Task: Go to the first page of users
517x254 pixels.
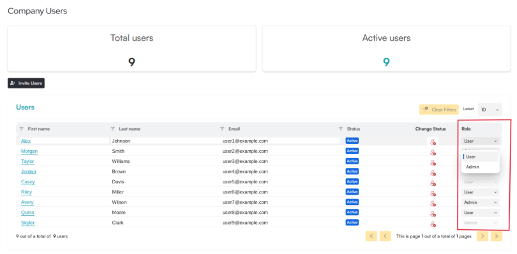Action: click(x=371, y=236)
